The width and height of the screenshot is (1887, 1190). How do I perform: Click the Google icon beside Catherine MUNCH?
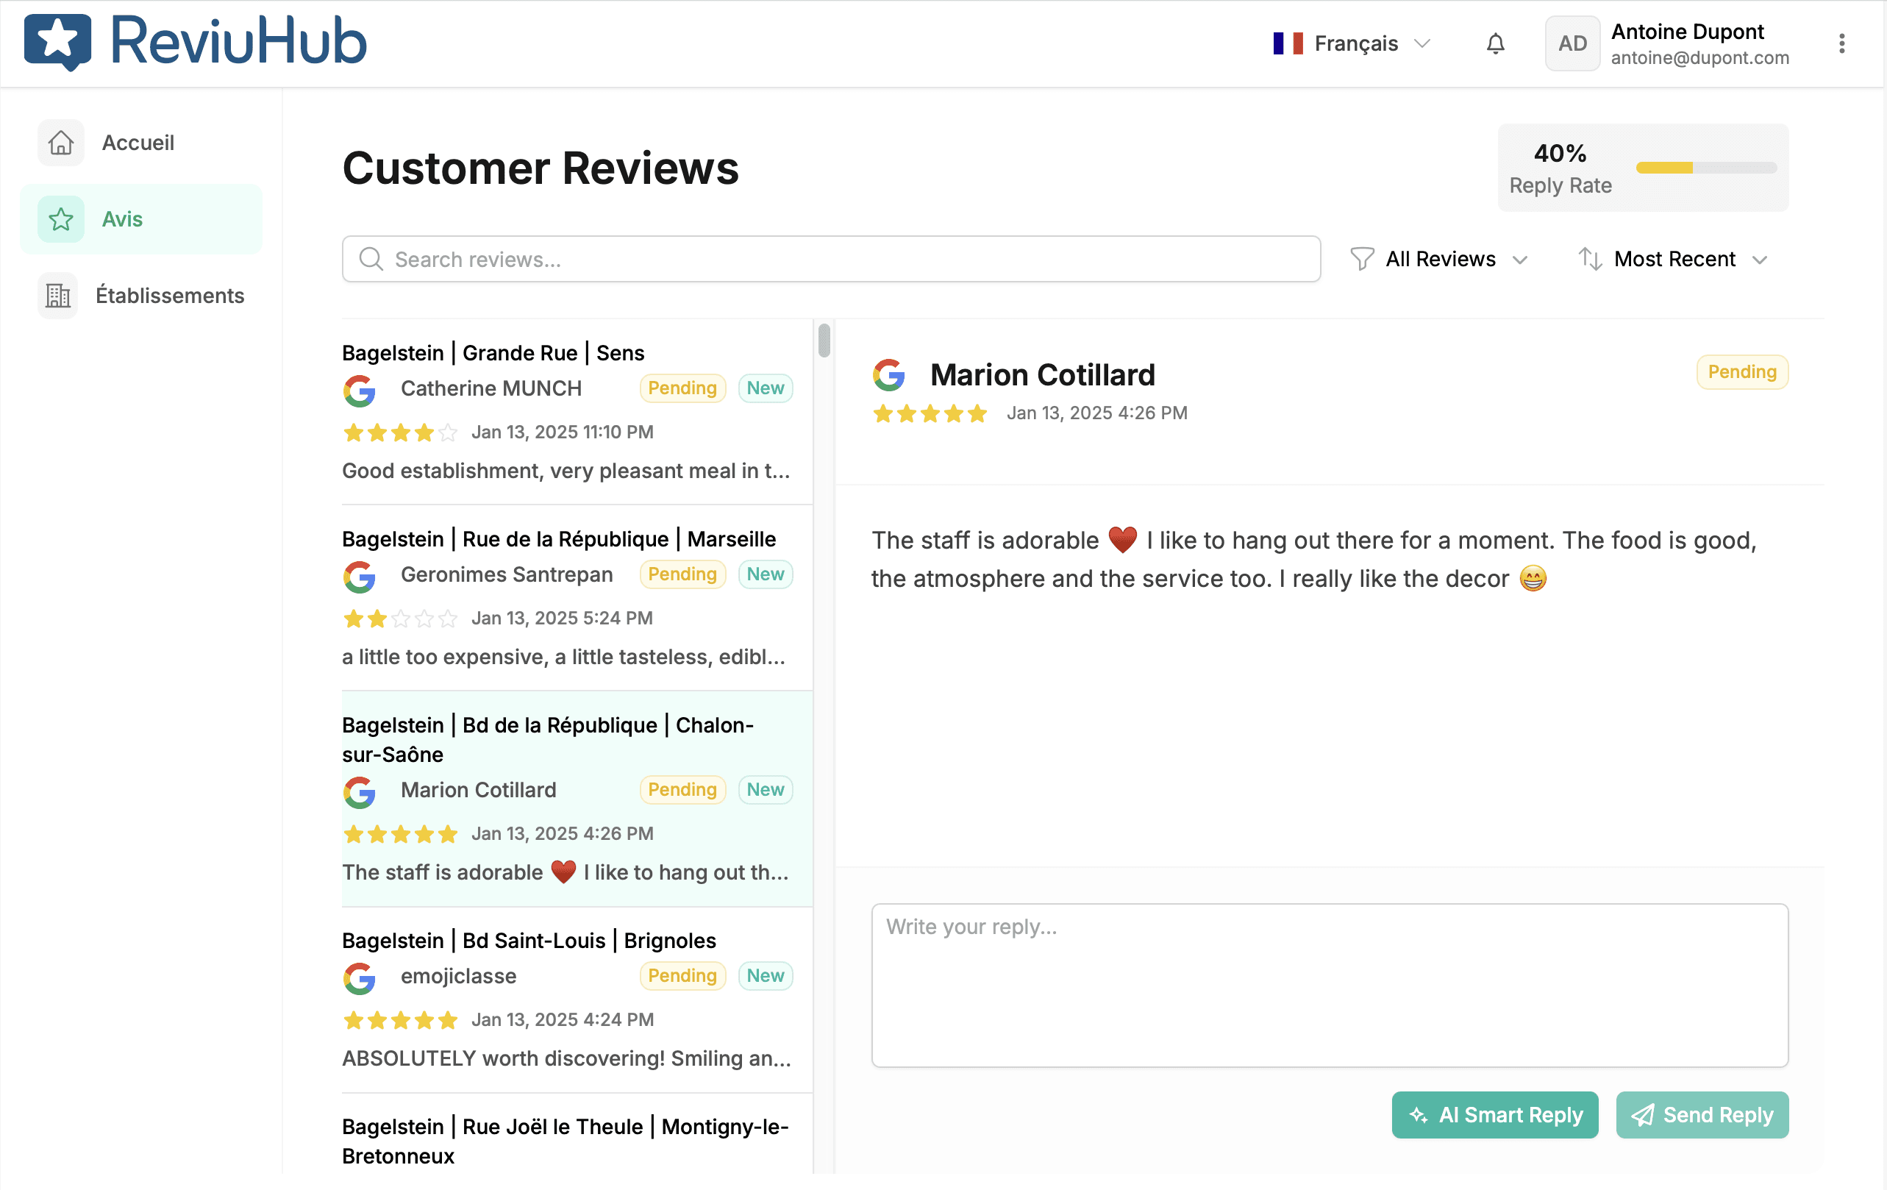360,391
